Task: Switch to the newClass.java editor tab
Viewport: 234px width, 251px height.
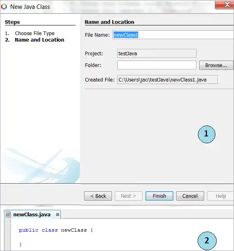Action: point(32,214)
